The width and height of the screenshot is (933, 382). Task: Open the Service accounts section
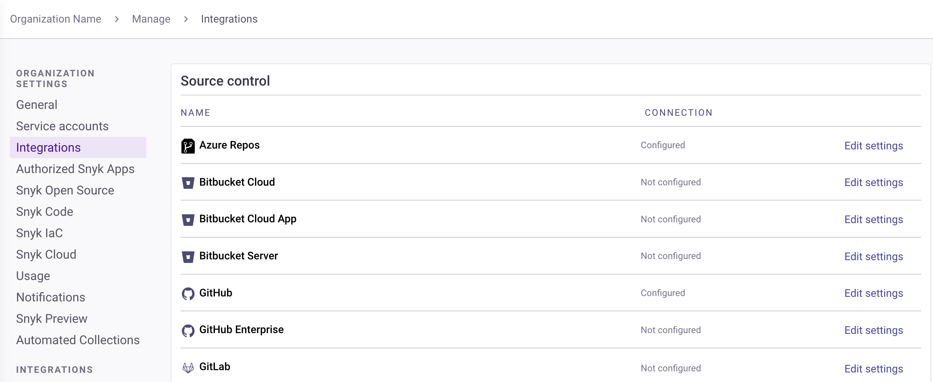(62, 126)
